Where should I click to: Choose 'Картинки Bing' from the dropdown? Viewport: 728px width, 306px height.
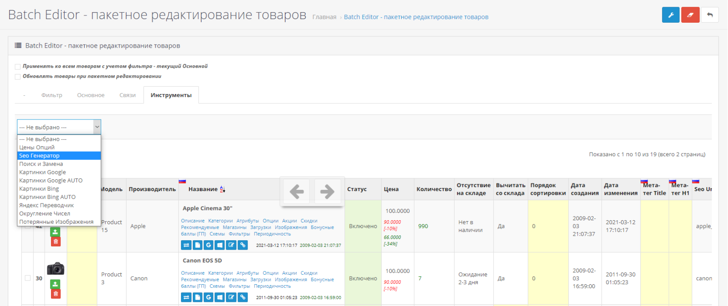[59, 189]
